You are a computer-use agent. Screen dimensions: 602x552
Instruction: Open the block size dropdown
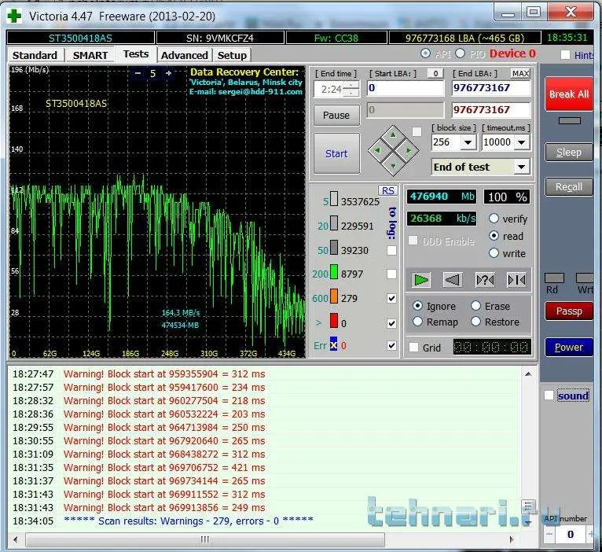coord(468,142)
